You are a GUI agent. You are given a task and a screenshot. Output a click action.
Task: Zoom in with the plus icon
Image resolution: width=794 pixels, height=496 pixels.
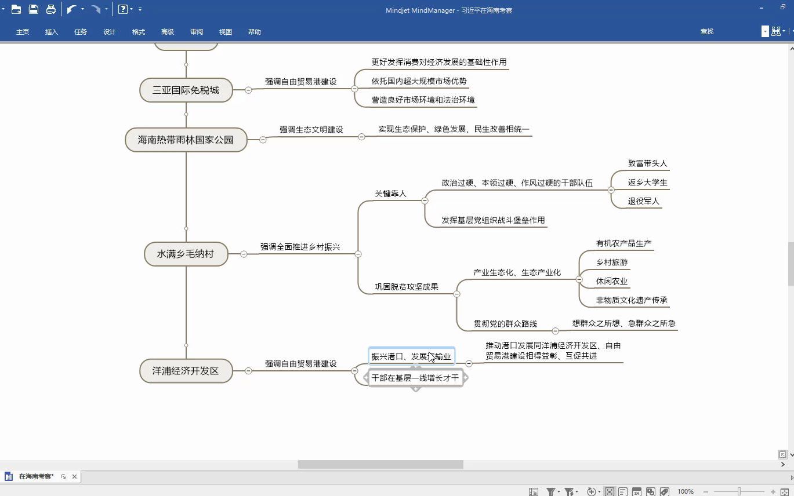[773, 492]
